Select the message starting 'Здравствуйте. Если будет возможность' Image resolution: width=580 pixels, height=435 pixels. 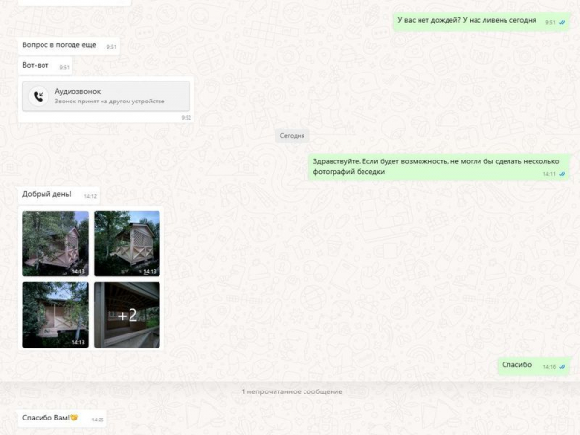tap(440, 167)
